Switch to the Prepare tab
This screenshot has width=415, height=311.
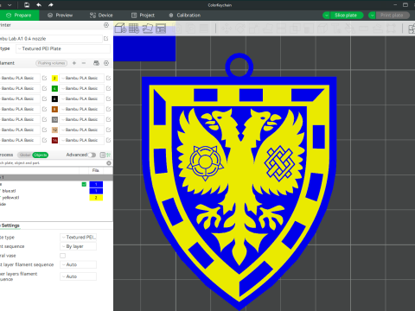(19, 16)
